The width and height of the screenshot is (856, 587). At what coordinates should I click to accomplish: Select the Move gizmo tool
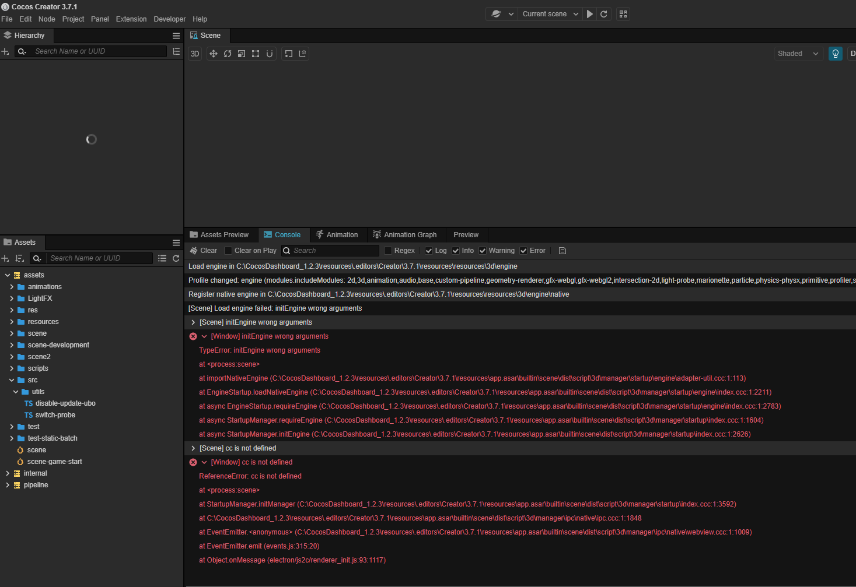214,54
